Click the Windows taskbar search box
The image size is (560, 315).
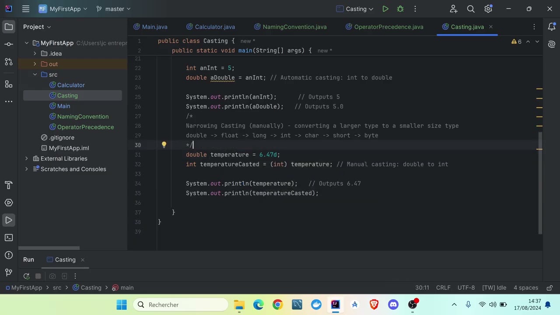point(181,304)
